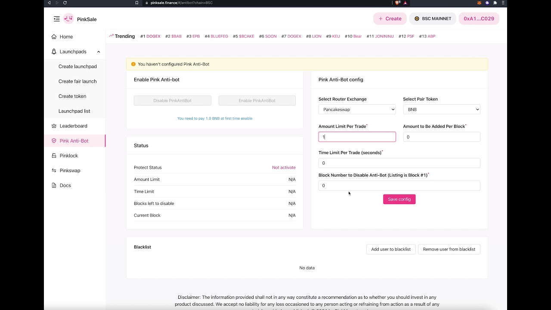Click the Pinkswap swap-arrows icon

[x=54, y=170]
